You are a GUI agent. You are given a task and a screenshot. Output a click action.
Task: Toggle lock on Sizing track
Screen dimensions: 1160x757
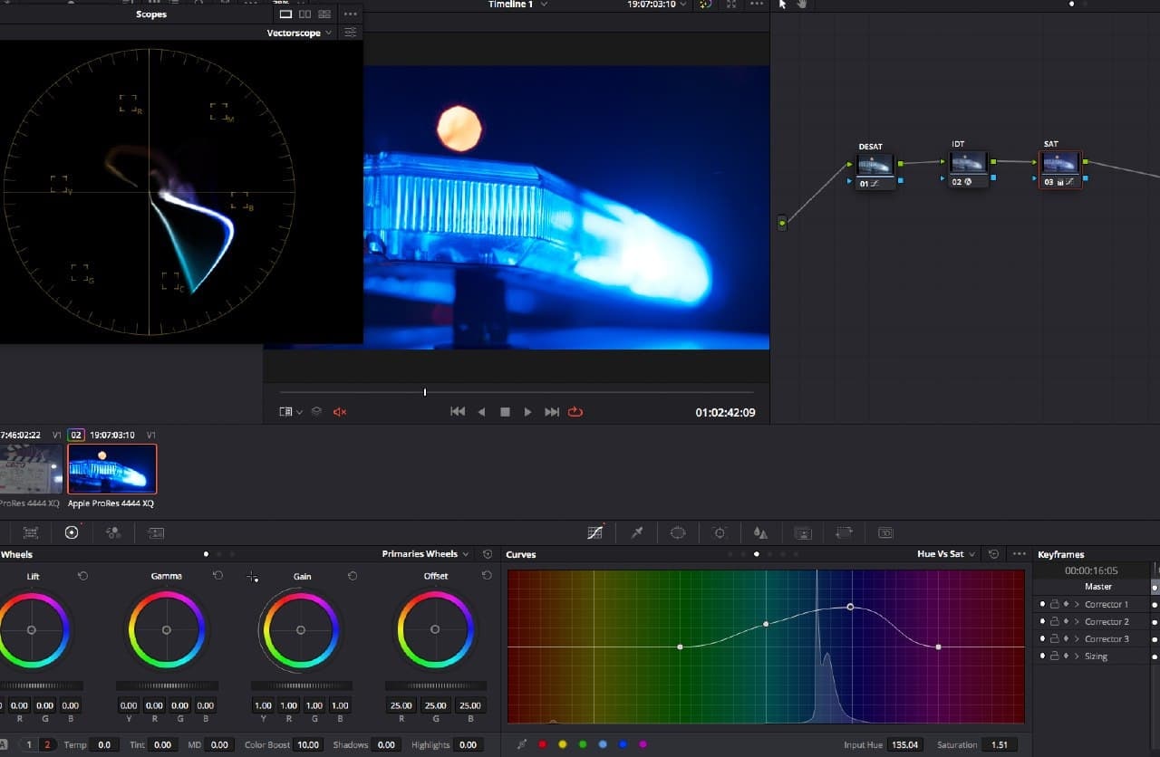(1055, 656)
